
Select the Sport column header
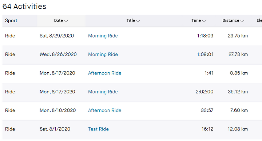(x=11, y=20)
